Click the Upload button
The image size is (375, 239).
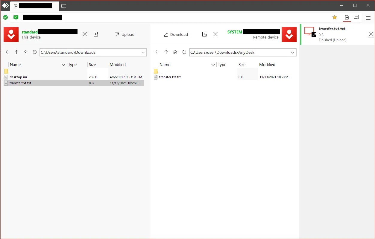[x=125, y=34]
